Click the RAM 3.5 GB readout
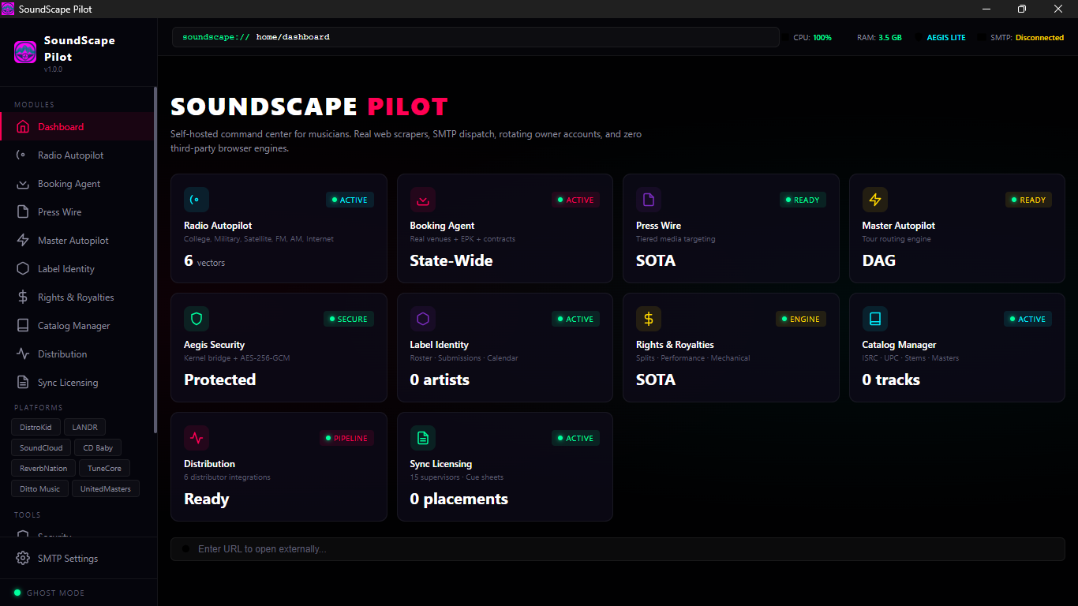1078x606 pixels. click(879, 37)
